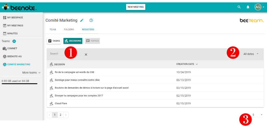Open decision 'Sondage pour mieux connaître notre cible'

point(77,80)
